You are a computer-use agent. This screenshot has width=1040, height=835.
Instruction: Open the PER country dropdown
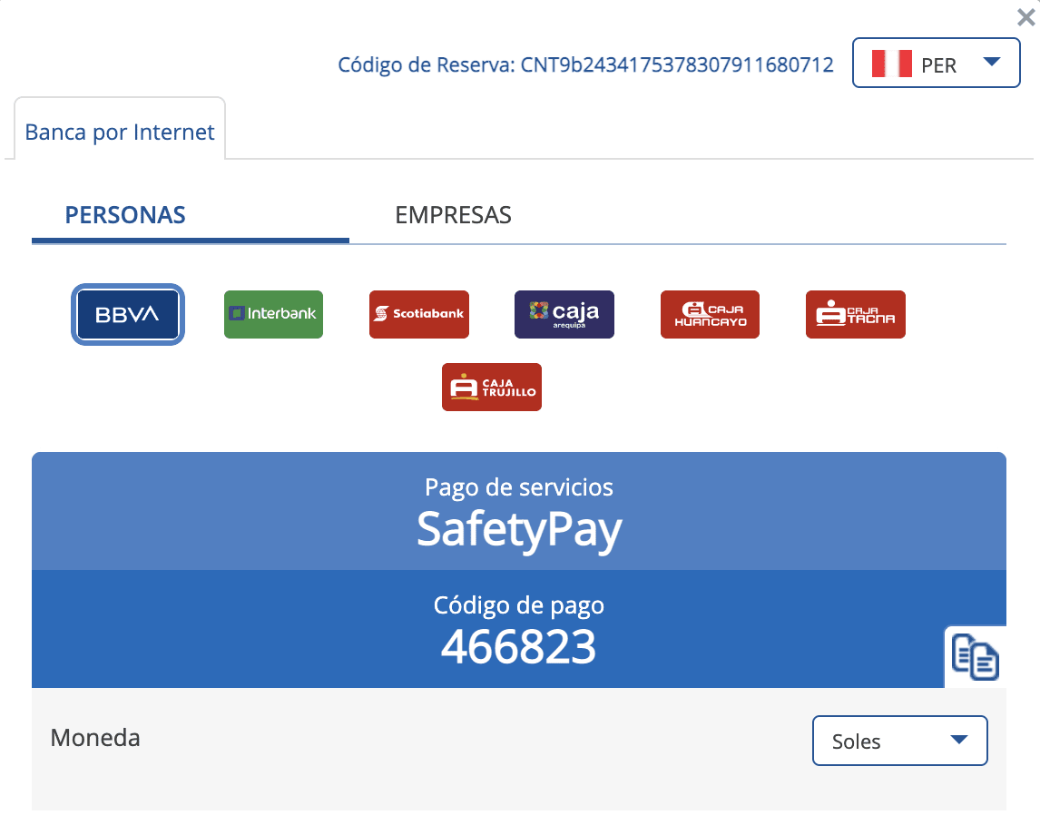[936, 63]
